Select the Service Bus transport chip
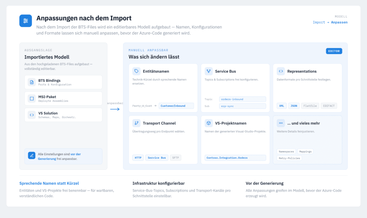The width and height of the screenshot is (367, 218). pyautogui.click(x=157, y=158)
